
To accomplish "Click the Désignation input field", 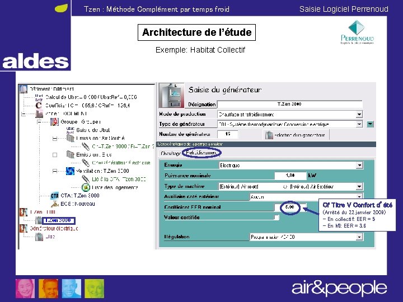I will click(x=290, y=104).
